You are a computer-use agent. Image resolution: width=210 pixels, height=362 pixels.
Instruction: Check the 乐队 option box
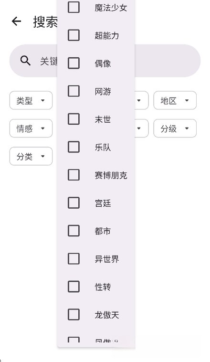73,147
